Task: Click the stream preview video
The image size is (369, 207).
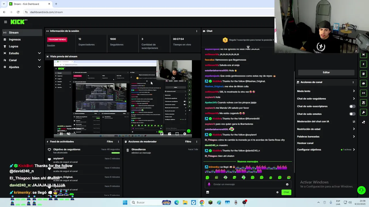Action: [123, 99]
